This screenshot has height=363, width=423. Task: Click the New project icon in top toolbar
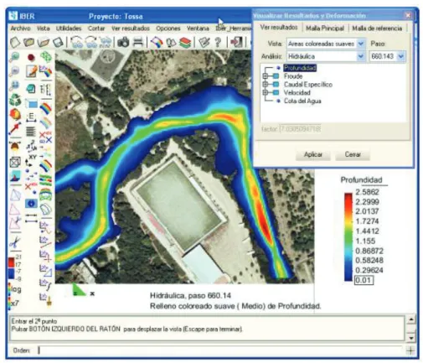(x=15, y=43)
